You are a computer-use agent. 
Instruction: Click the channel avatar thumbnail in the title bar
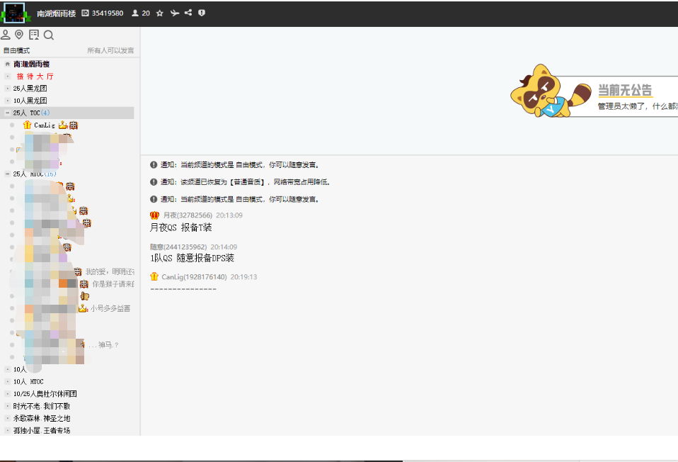[x=15, y=13]
